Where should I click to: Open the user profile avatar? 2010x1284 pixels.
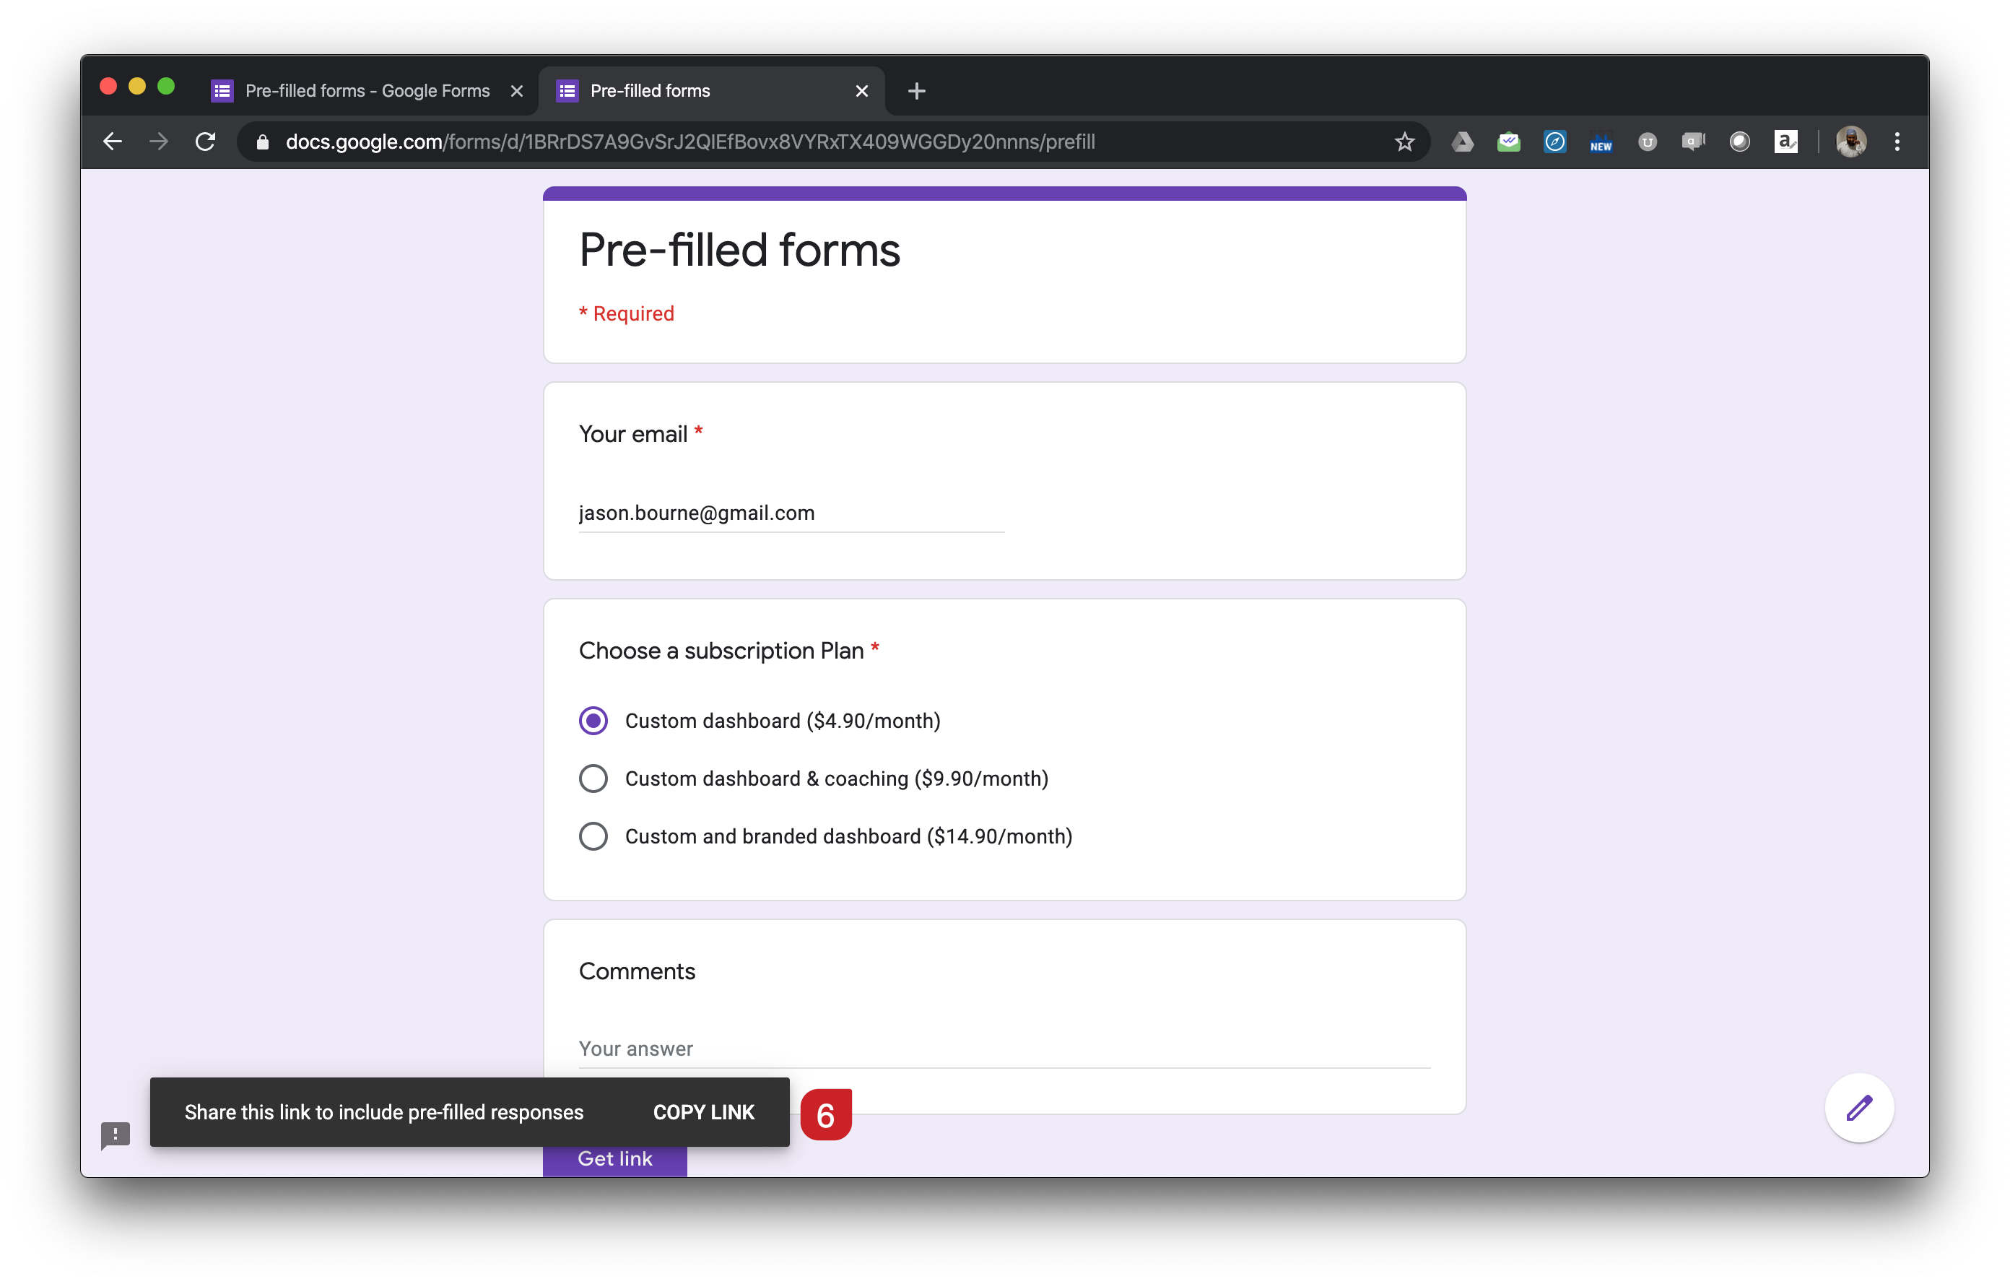(x=1850, y=142)
